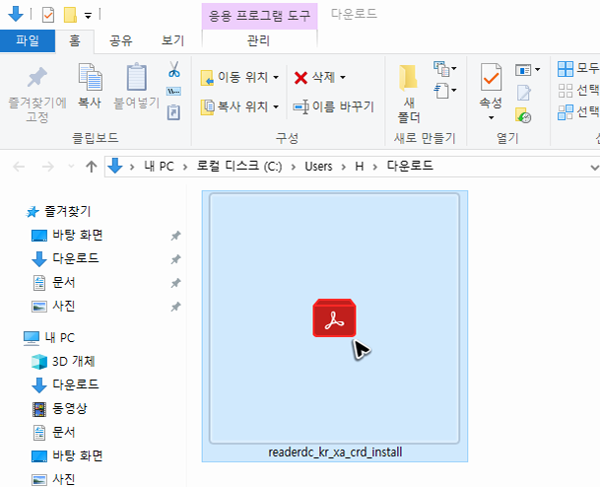Click pin icon next to Quick access 문서

pos(175,283)
